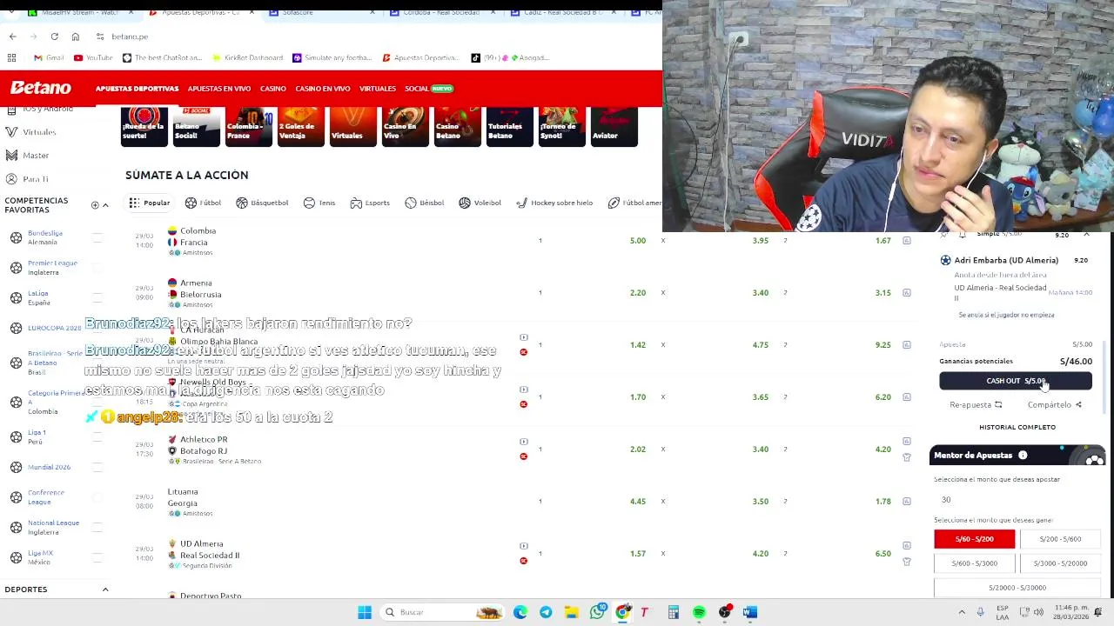1114x626 pixels.
Task: Open the Casino menu
Action: [272, 89]
